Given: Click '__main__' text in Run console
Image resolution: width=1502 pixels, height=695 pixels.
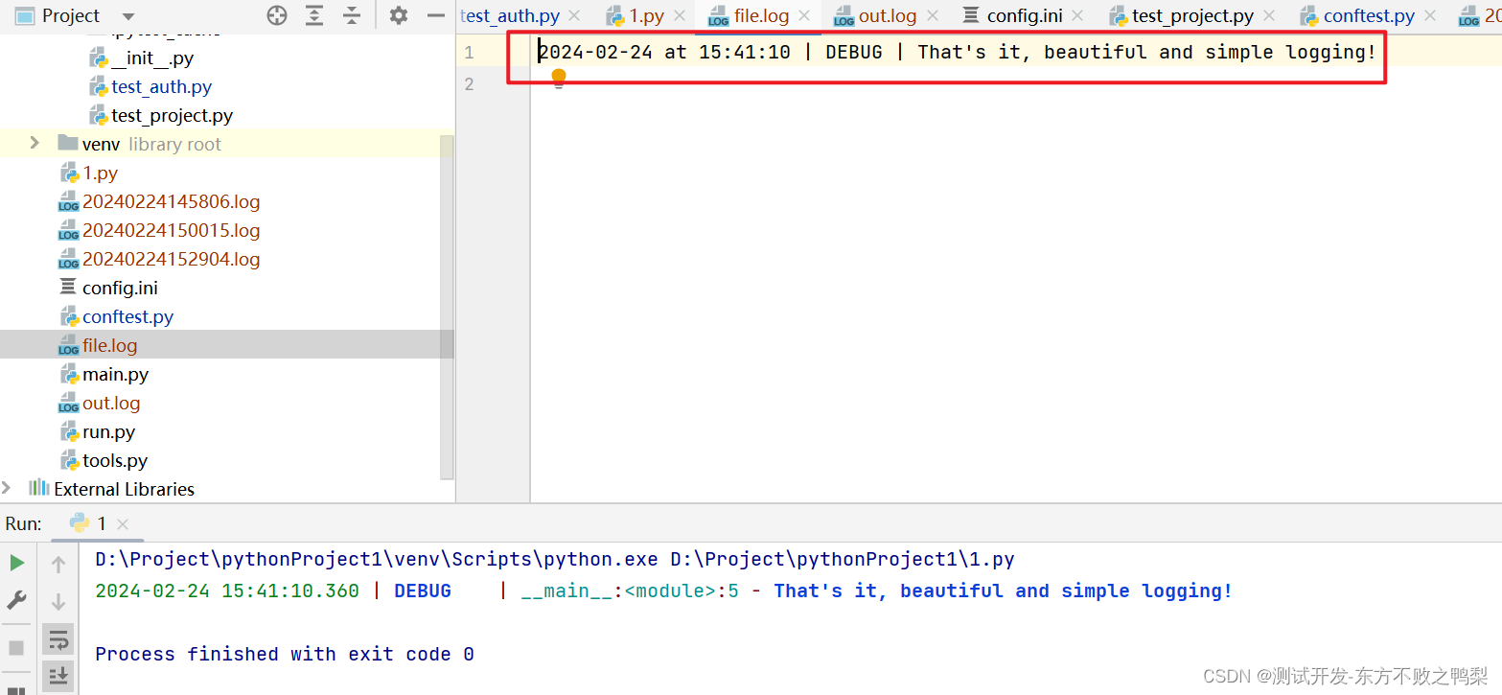Looking at the screenshot, I should point(567,591).
